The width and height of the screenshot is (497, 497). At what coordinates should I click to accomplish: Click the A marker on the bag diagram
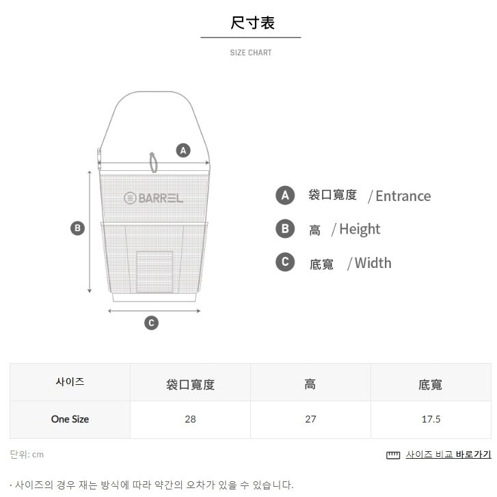tap(183, 150)
